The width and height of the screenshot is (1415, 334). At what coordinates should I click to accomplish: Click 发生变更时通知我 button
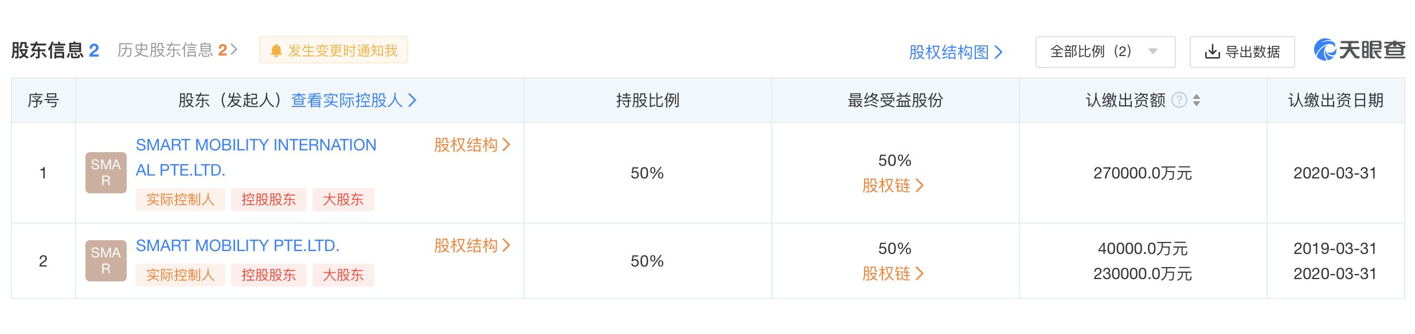click(333, 50)
